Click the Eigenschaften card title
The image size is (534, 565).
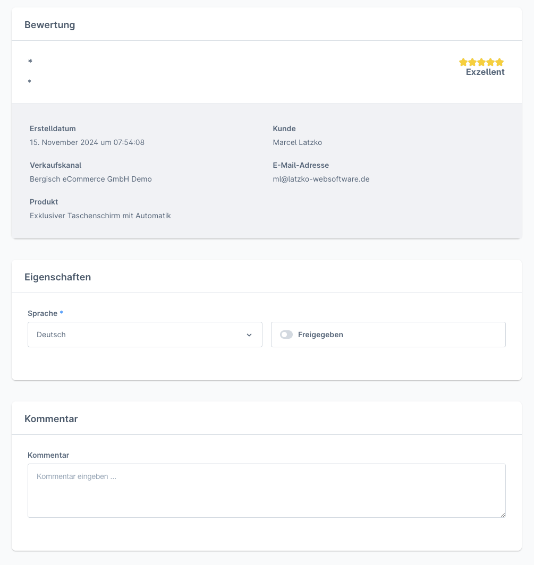coord(58,277)
